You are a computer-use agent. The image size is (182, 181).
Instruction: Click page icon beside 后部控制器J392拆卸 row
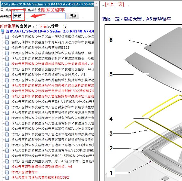point(7,91)
